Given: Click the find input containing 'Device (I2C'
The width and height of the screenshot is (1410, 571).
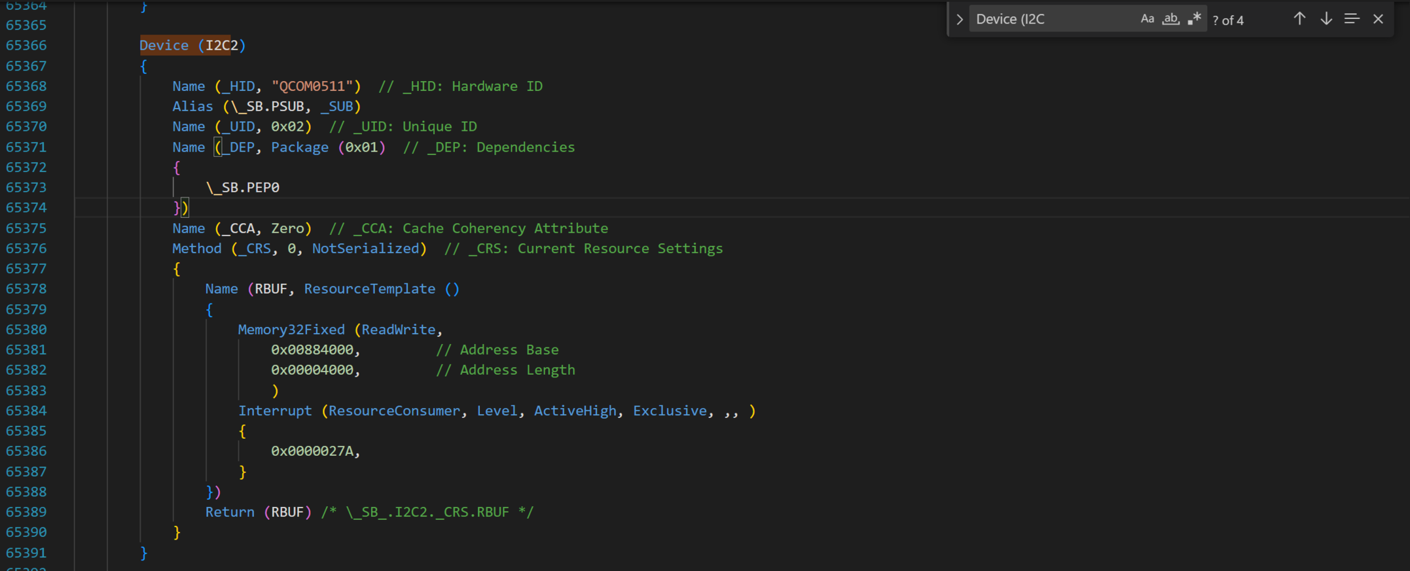Looking at the screenshot, I should tap(1051, 20).
